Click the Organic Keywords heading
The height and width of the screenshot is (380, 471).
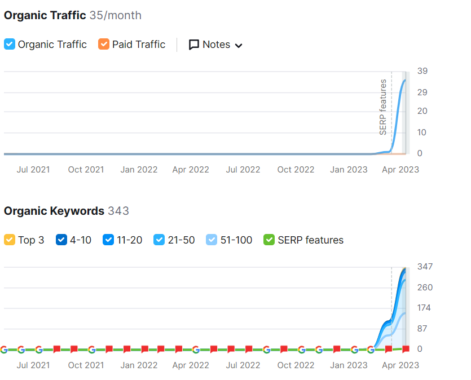click(x=54, y=211)
